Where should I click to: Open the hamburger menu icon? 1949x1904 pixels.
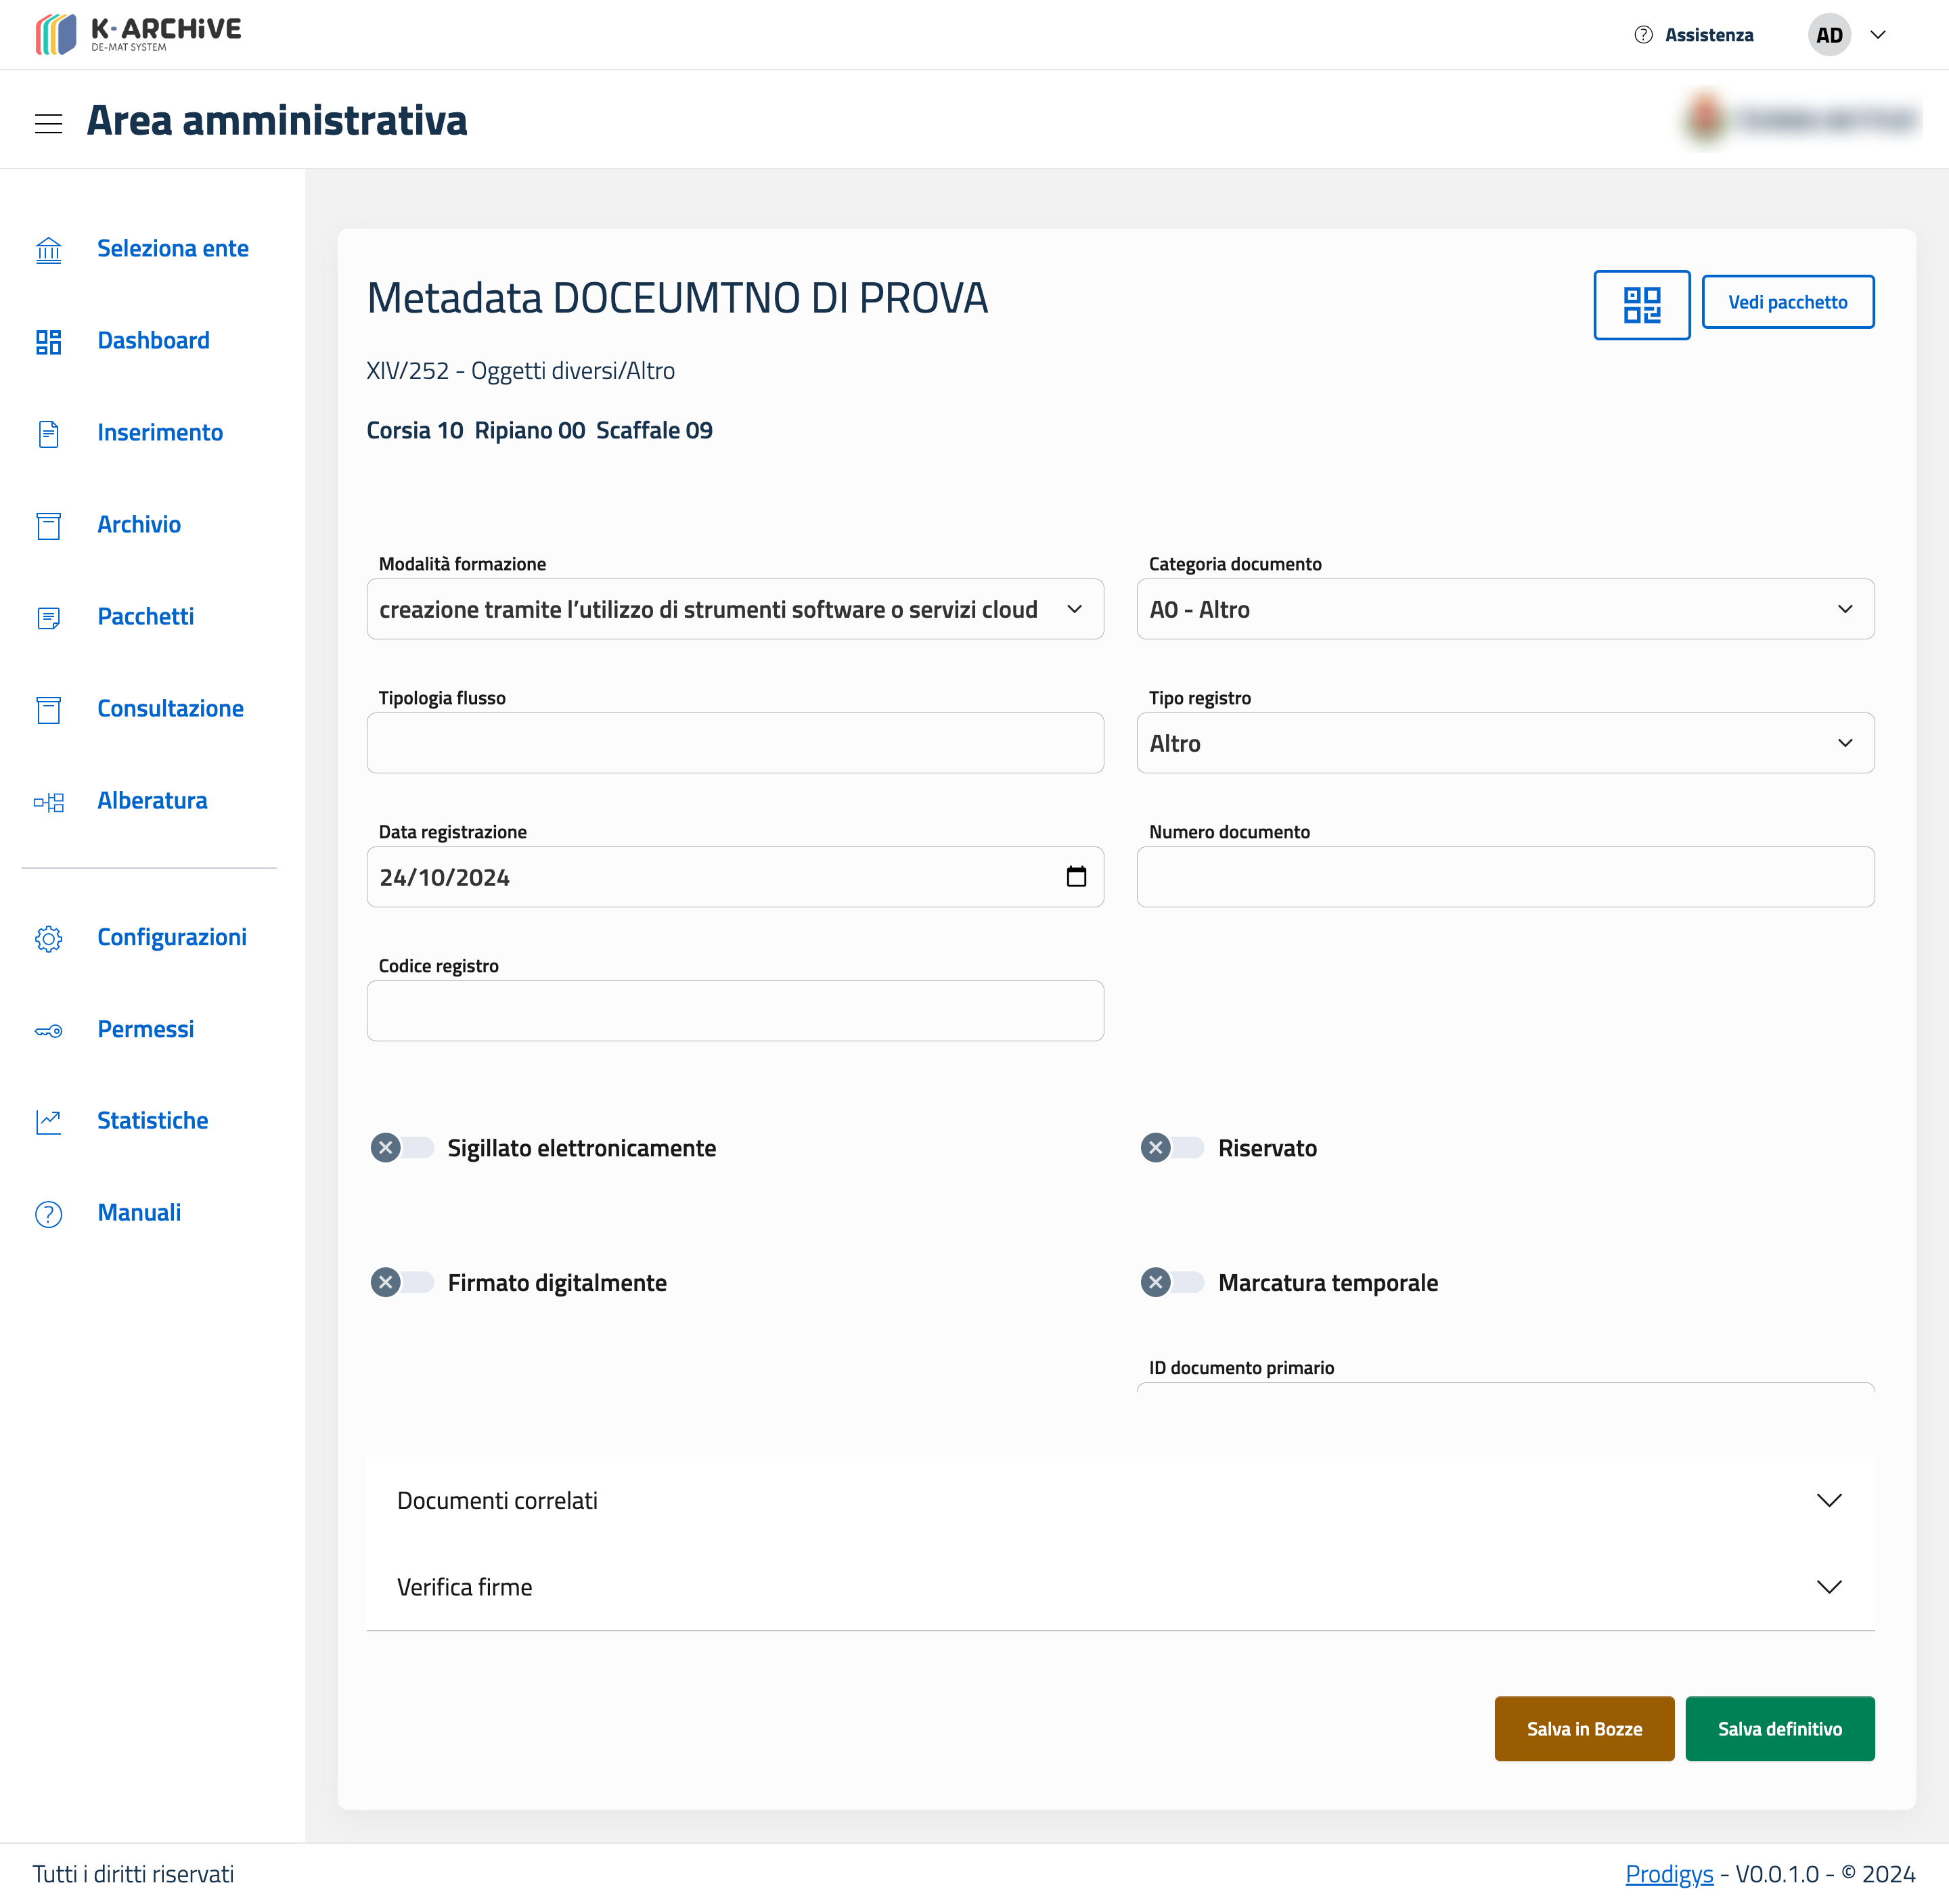pos(48,123)
